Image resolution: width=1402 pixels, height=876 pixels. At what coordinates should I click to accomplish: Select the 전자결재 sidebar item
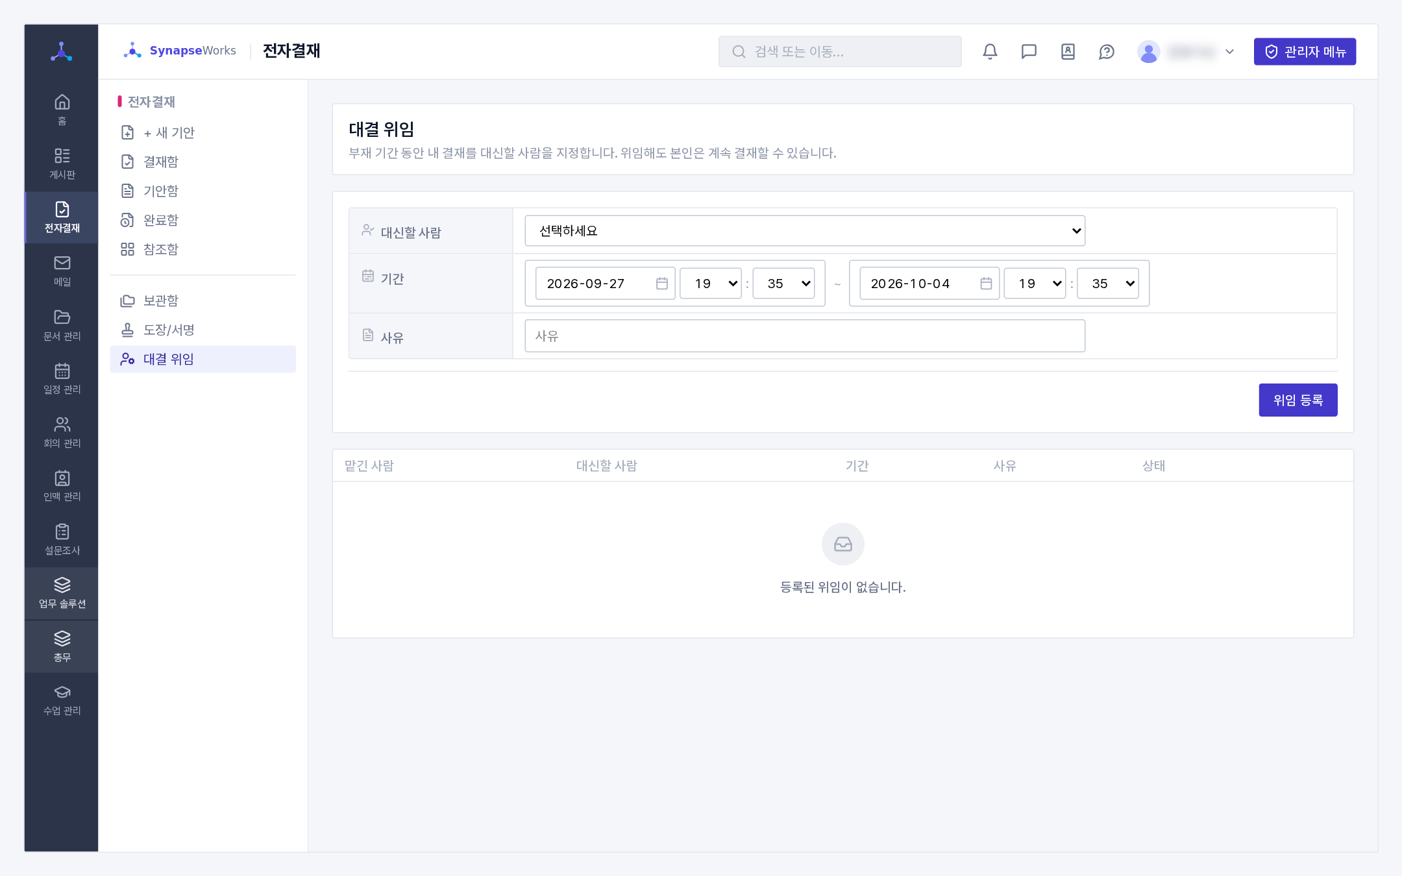point(62,217)
